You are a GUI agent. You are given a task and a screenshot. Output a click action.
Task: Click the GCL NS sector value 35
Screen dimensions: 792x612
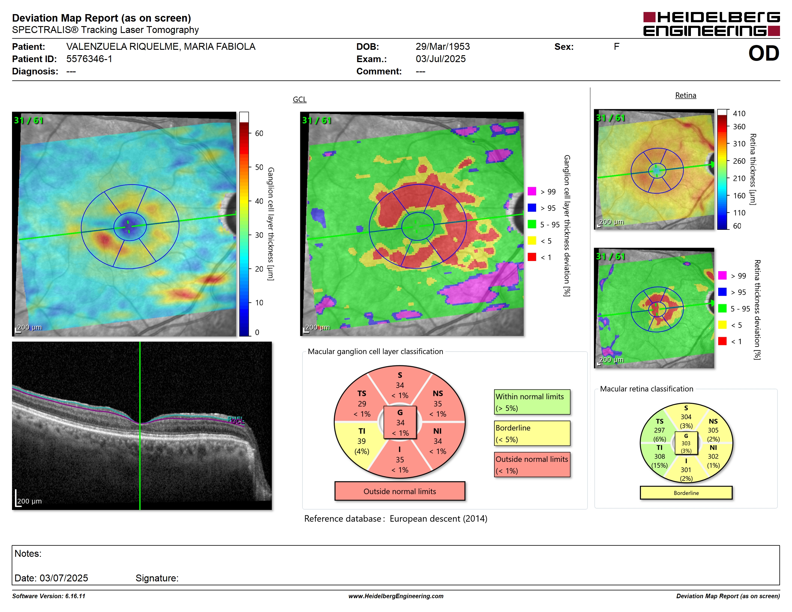pyautogui.click(x=438, y=404)
